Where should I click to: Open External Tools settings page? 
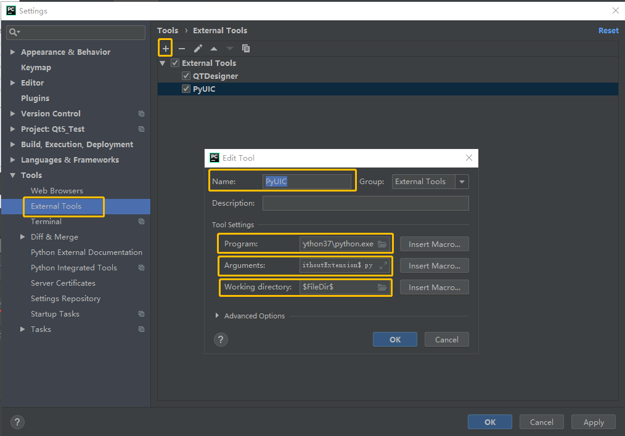(56, 206)
